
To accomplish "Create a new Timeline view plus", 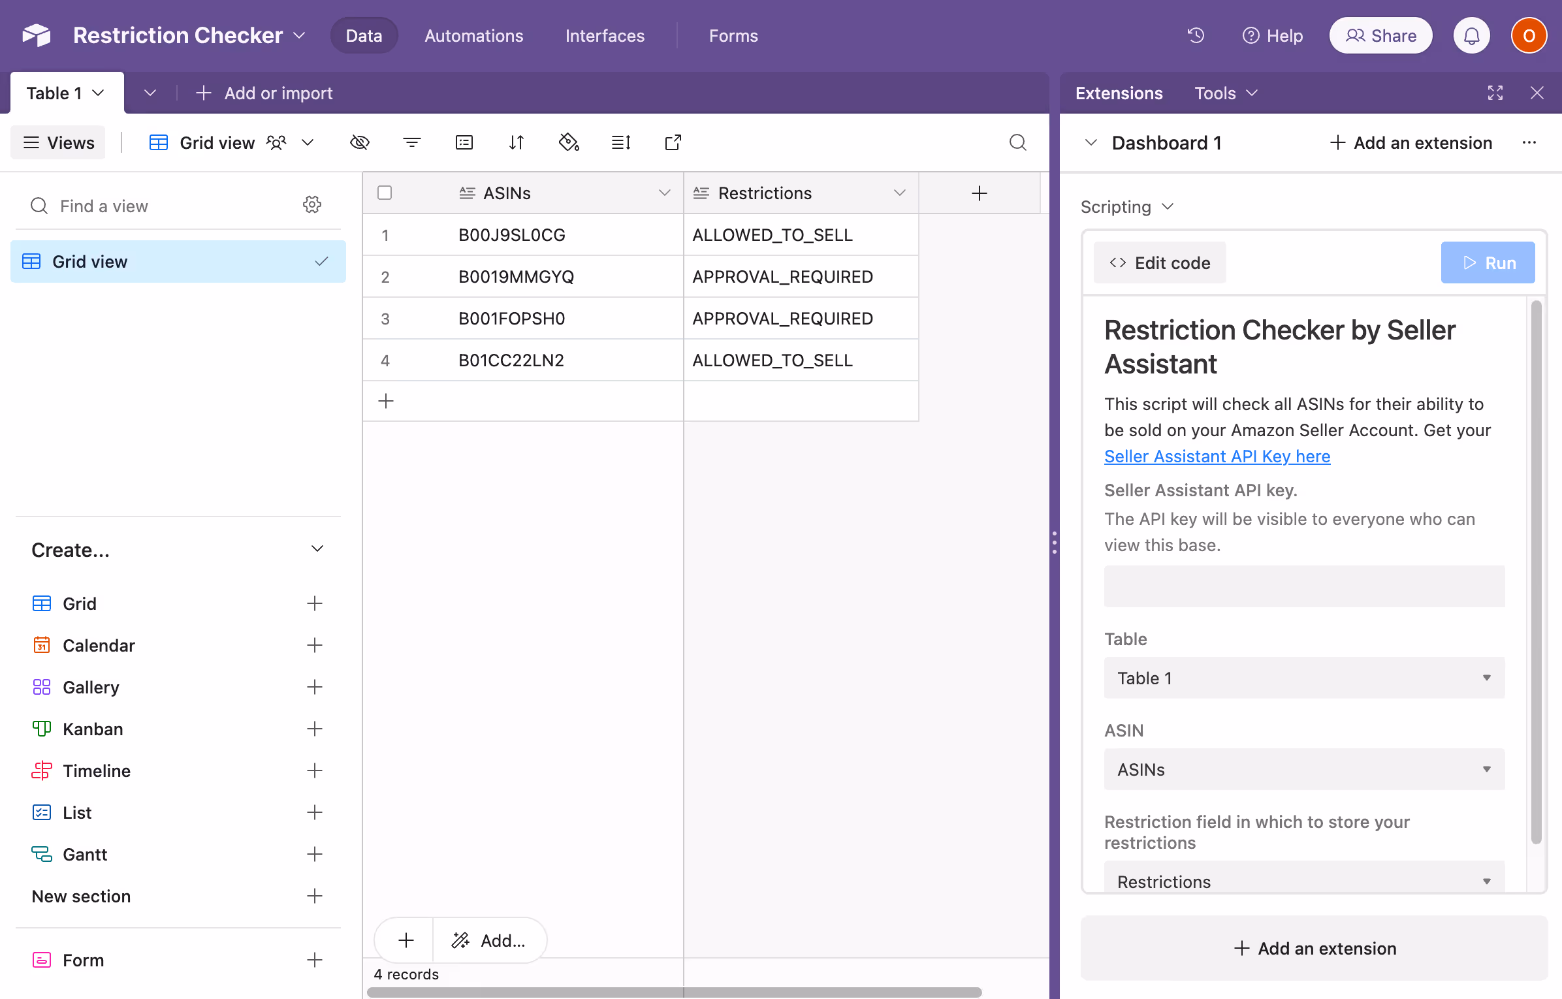I will pyautogui.click(x=315, y=770).
